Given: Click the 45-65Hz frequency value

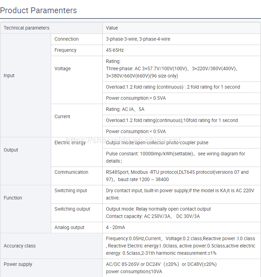Looking at the screenshot, I should [x=115, y=50].
